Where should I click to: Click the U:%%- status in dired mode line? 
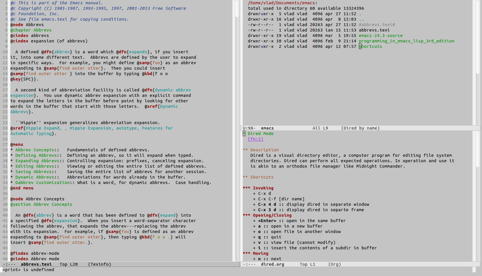[x=249, y=128]
